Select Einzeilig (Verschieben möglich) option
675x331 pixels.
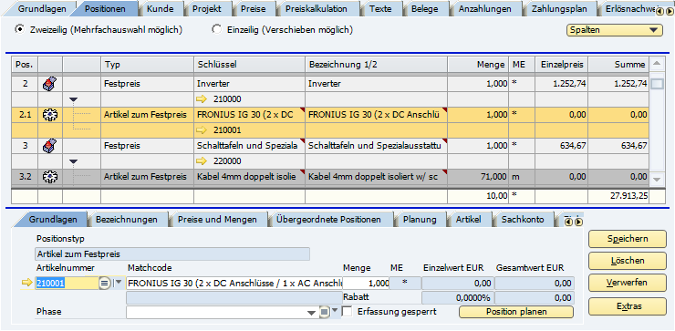[x=217, y=30]
